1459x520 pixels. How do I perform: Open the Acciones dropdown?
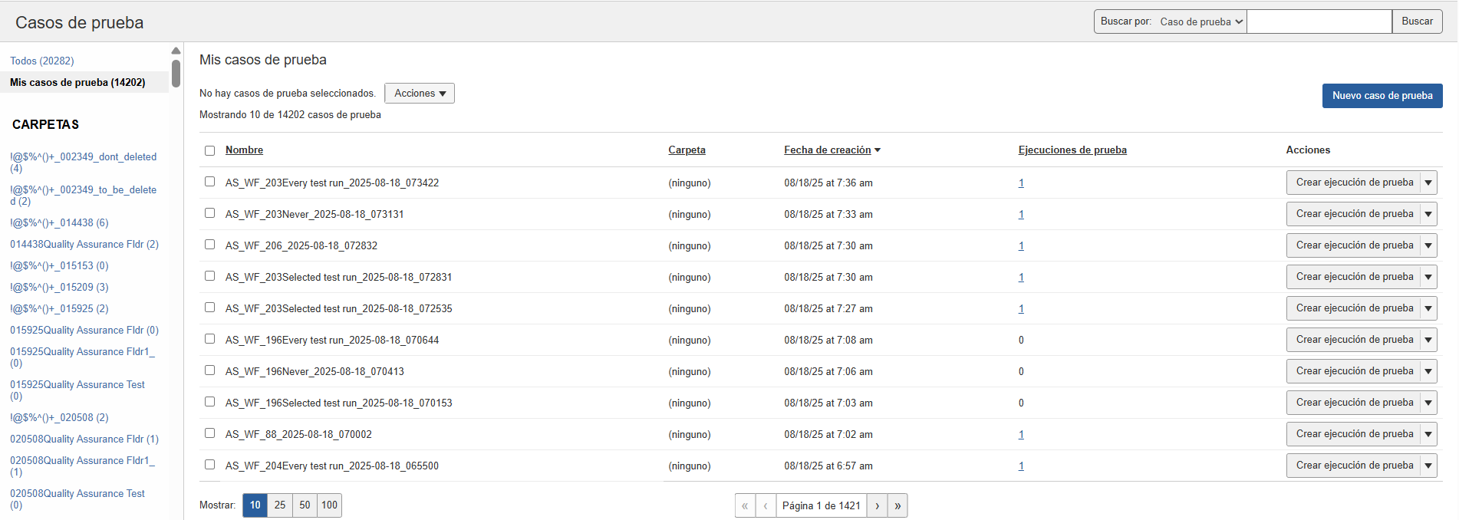click(419, 94)
